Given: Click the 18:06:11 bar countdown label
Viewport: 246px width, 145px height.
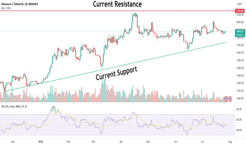Looking at the screenshot, I should [x=240, y=35].
